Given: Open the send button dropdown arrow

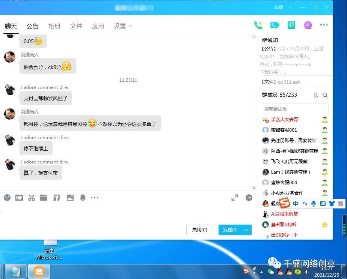Looking at the screenshot, I should (x=246, y=230).
